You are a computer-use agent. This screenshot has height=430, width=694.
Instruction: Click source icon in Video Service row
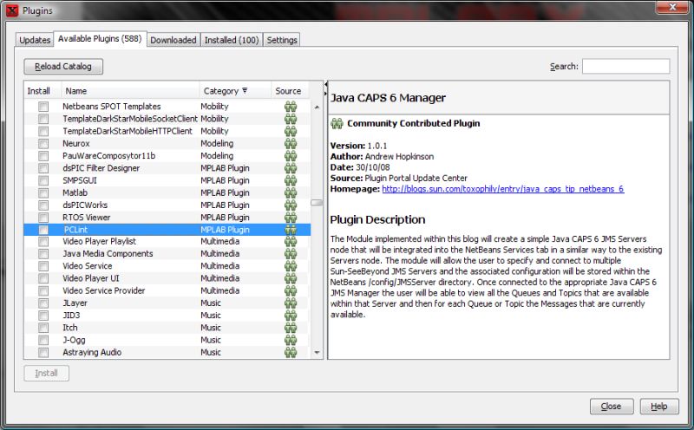pos(291,266)
